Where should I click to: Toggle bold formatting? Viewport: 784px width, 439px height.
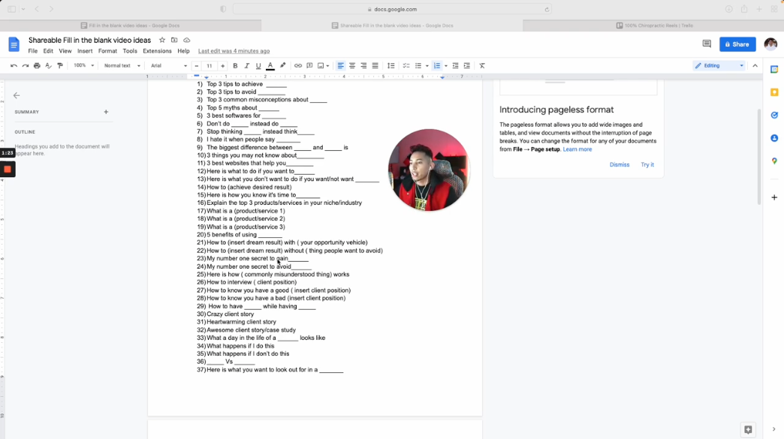(x=235, y=66)
